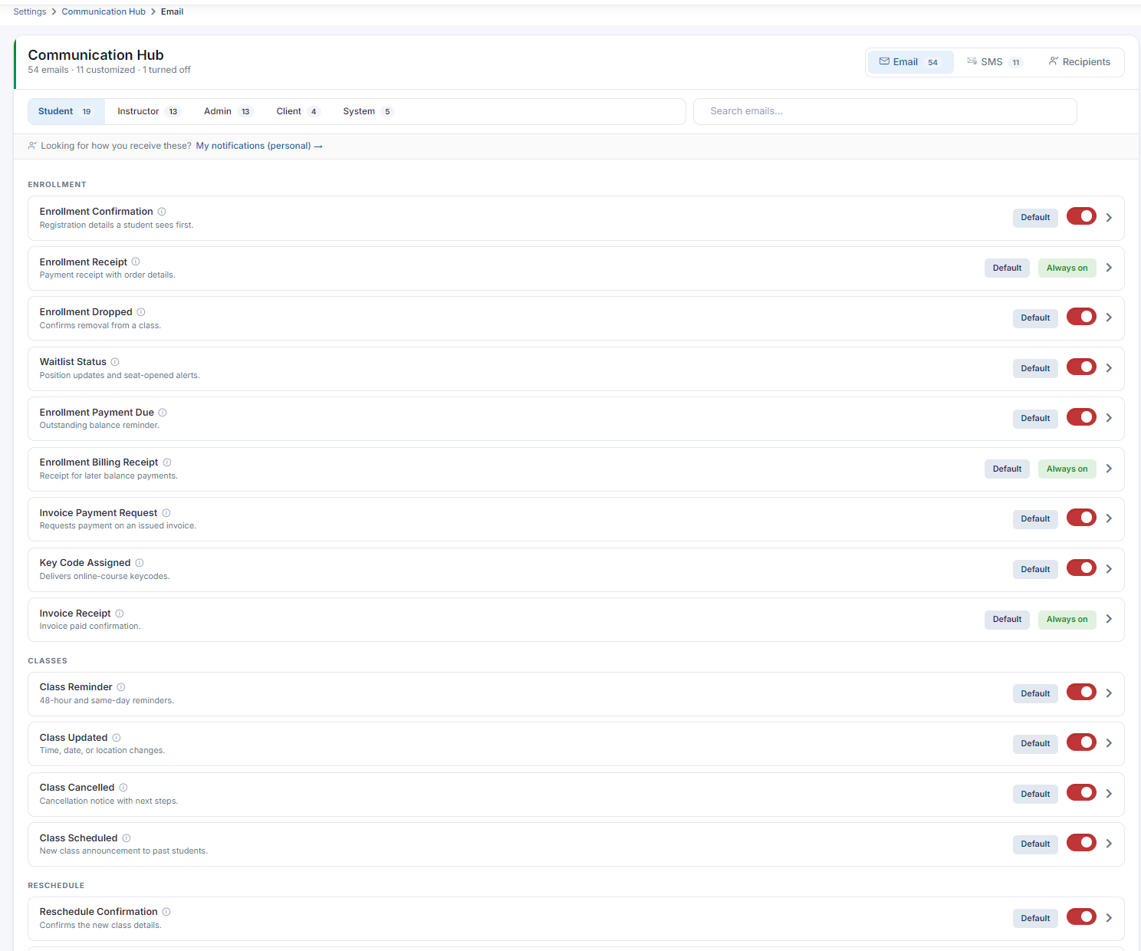The height and width of the screenshot is (951, 1141).
Task: Open the SMS channel tab
Action: click(x=995, y=62)
